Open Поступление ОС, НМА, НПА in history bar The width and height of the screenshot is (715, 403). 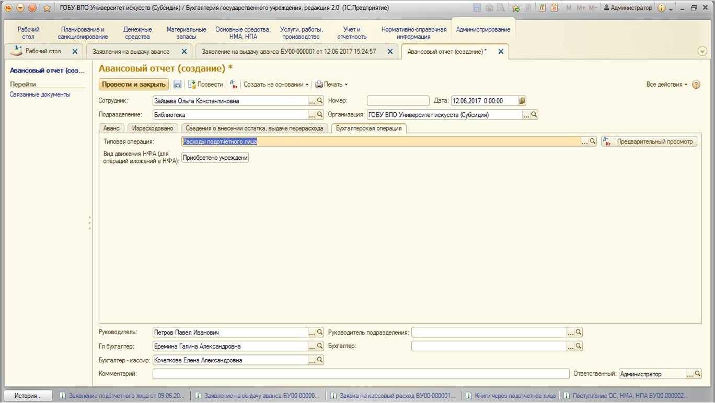(x=626, y=396)
